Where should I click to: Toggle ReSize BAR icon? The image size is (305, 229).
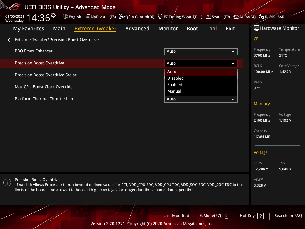(x=262, y=17)
